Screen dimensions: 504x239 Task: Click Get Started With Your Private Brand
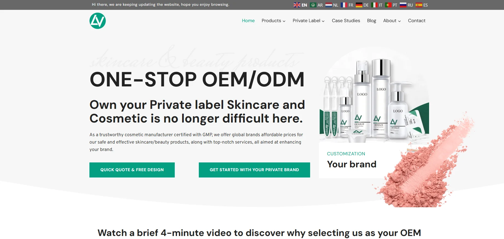pos(254,170)
